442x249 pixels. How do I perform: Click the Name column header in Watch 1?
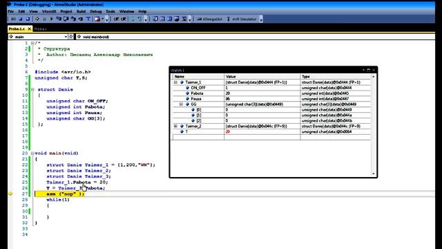click(x=198, y=77)
